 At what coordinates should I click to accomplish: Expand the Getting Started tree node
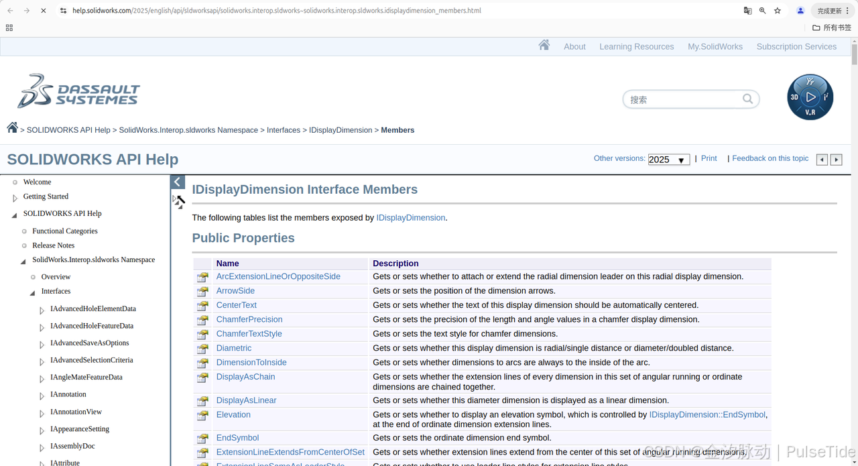pyautogui.click(x=15, y=198)
